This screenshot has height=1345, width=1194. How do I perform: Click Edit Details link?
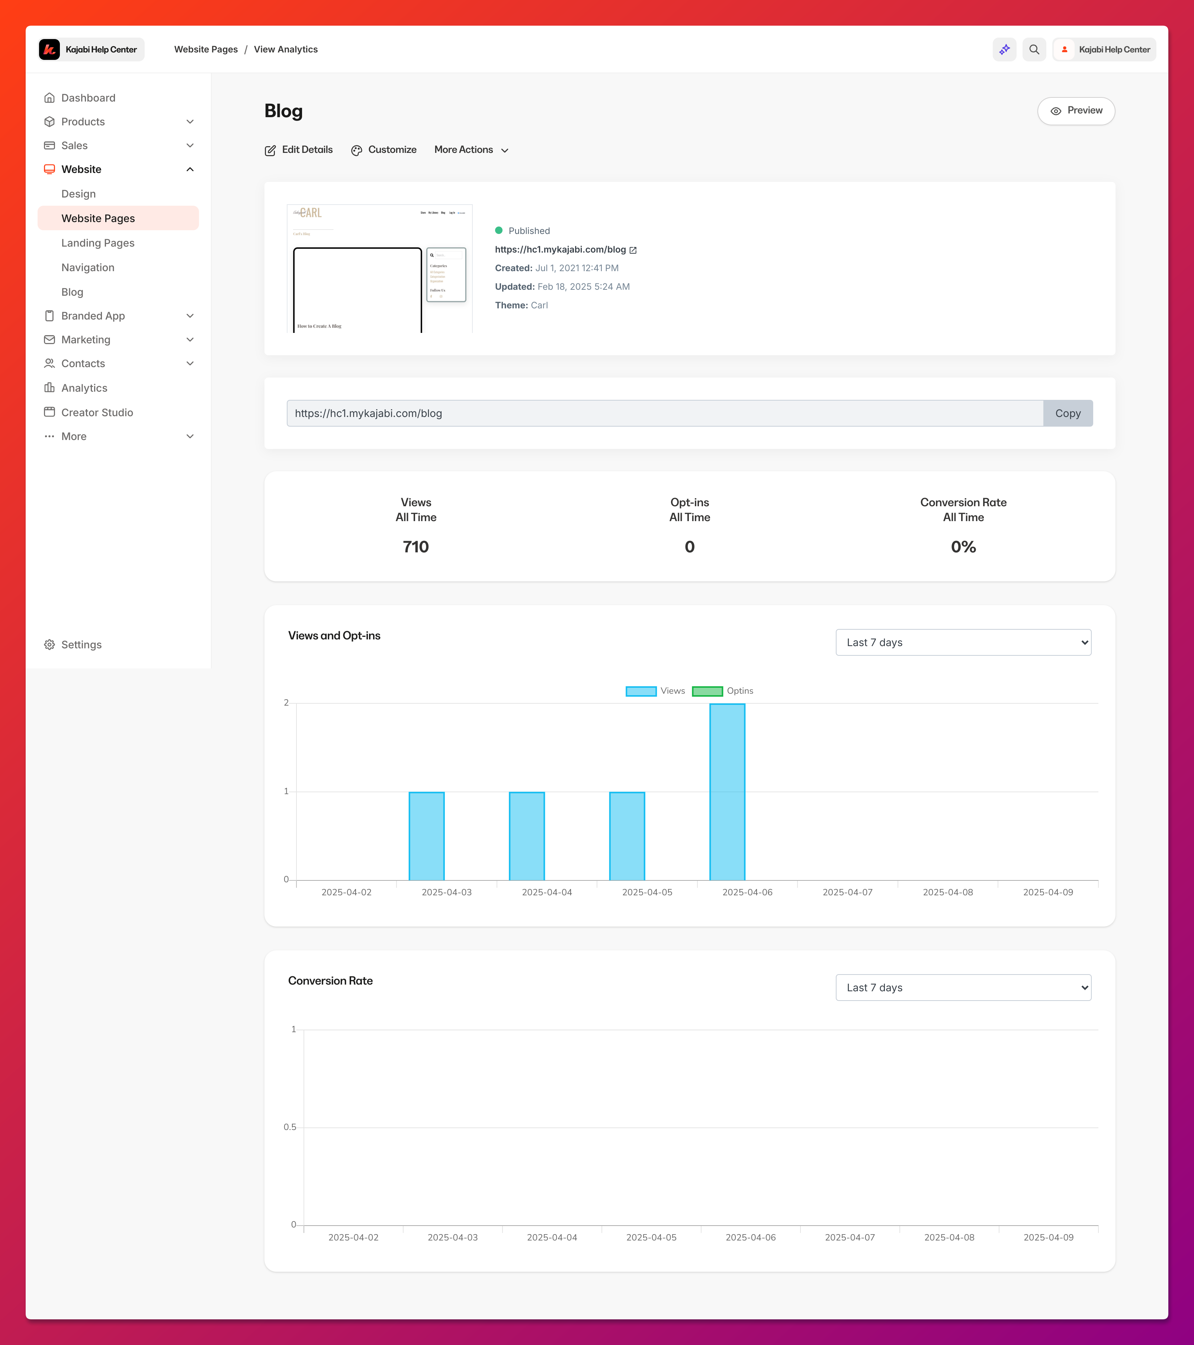[299, 150]
